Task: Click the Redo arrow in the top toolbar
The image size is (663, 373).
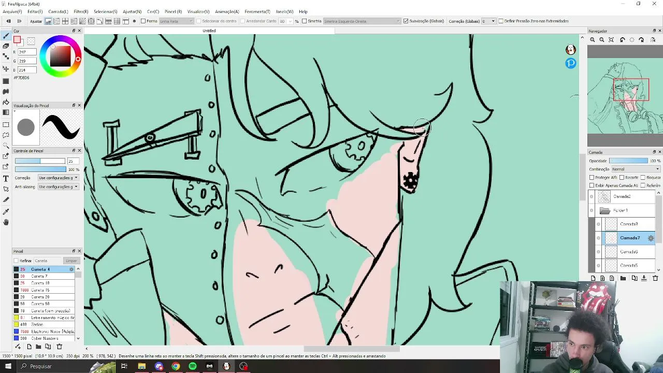Action: (x=20, y=21)
